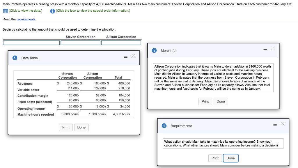Click Done in the Data Table dialog
This screenshot has width=298, height=168.
81,127
